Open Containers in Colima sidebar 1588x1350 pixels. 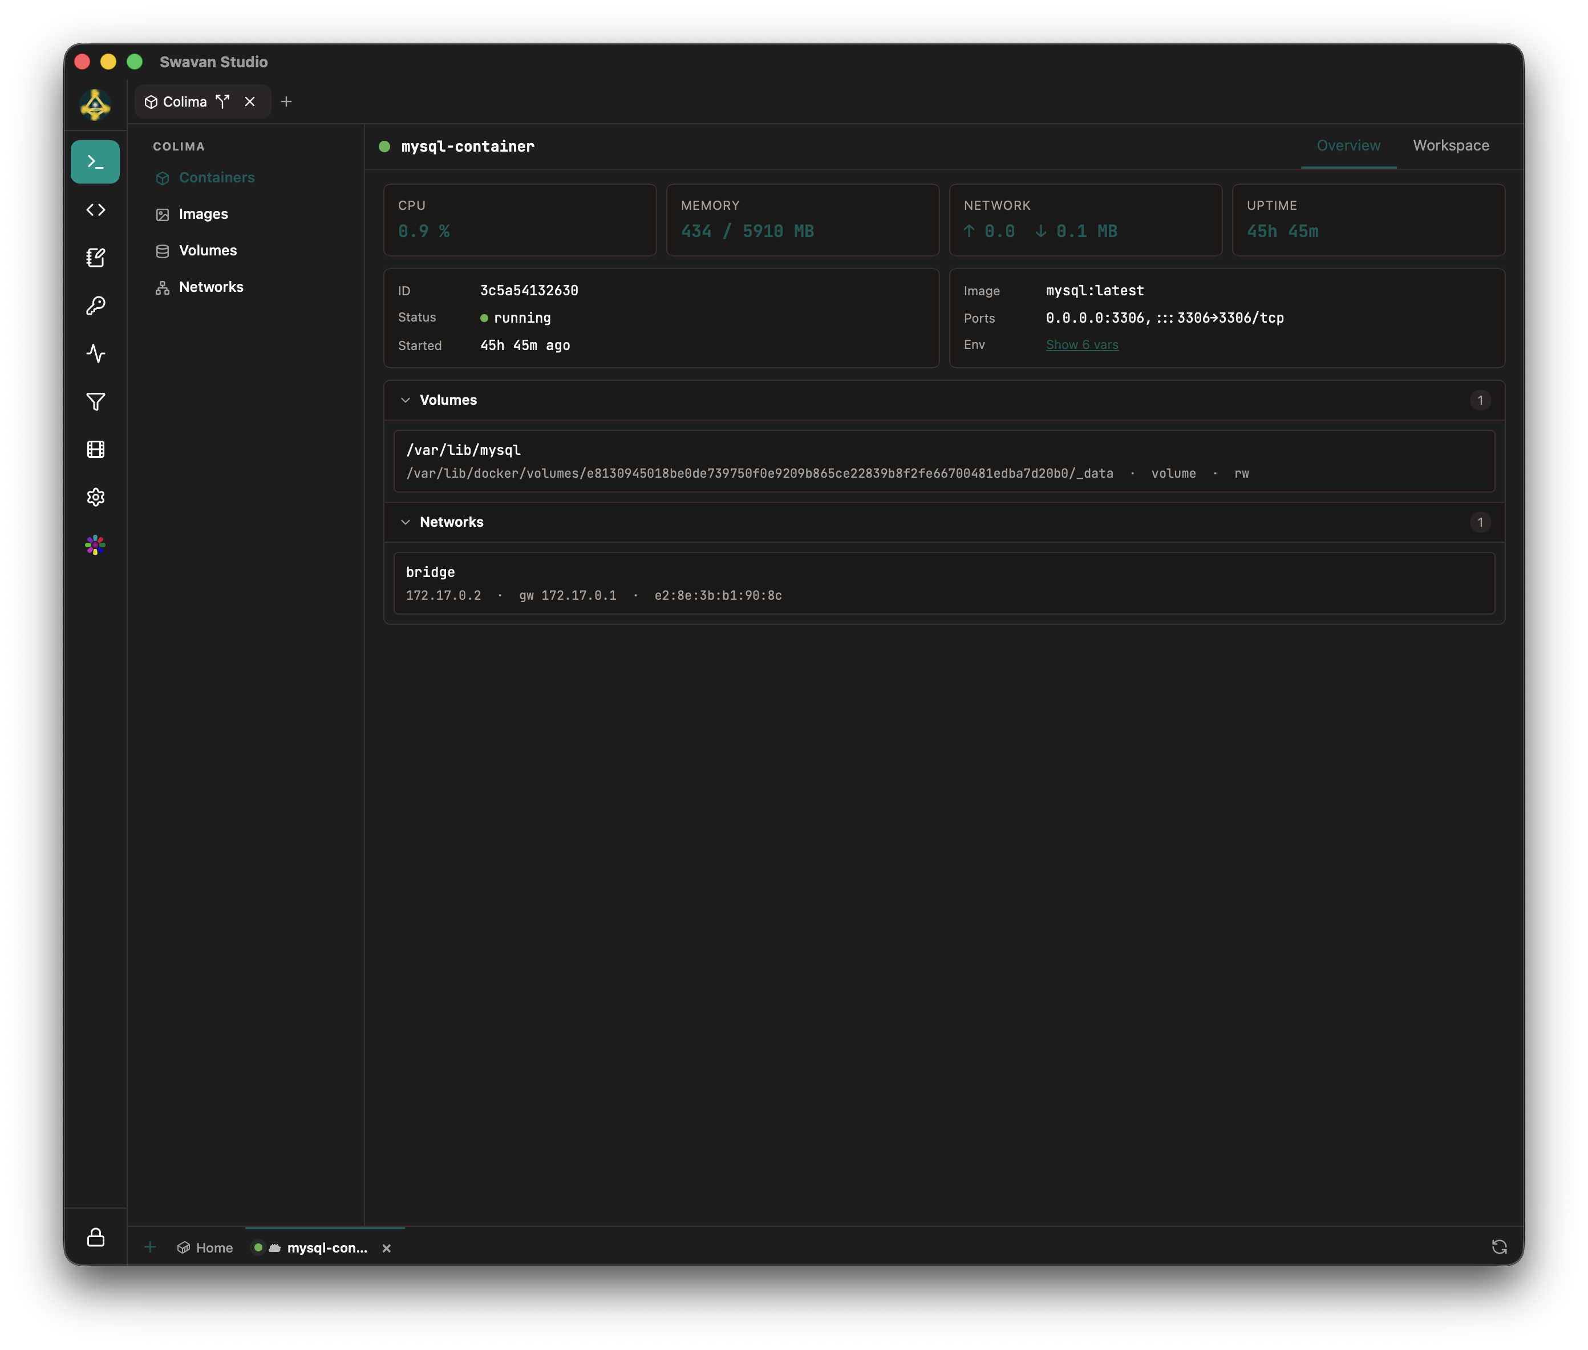point(217,177)
